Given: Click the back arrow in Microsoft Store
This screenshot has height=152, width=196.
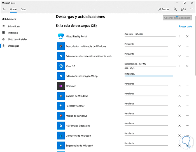Looking at the screenshot, I should 4,9.
